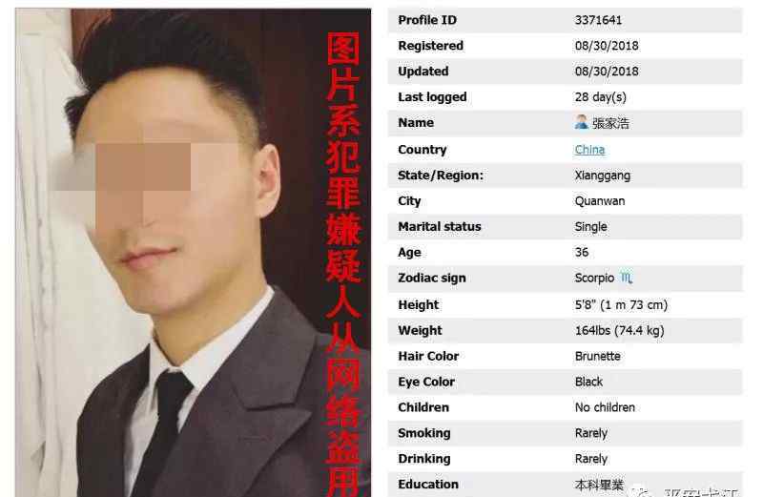The image size is (763, 497).
Task: Click the Drinking row label
Action: (423, 459)
